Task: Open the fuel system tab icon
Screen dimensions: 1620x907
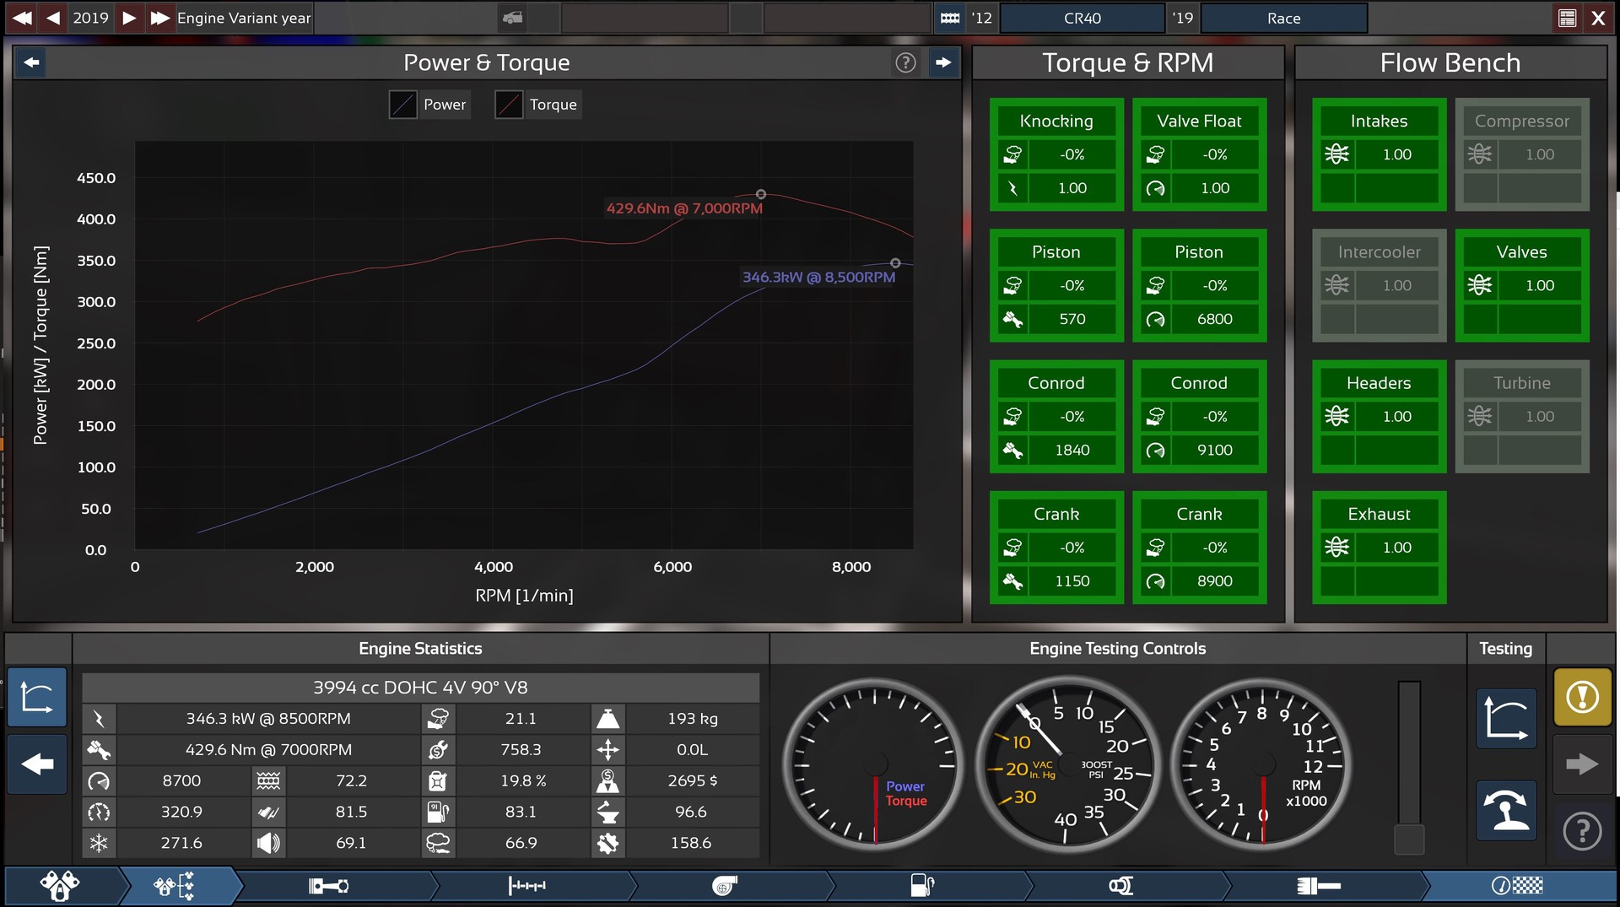Action: pyautogui.click(x=921, y=885)
